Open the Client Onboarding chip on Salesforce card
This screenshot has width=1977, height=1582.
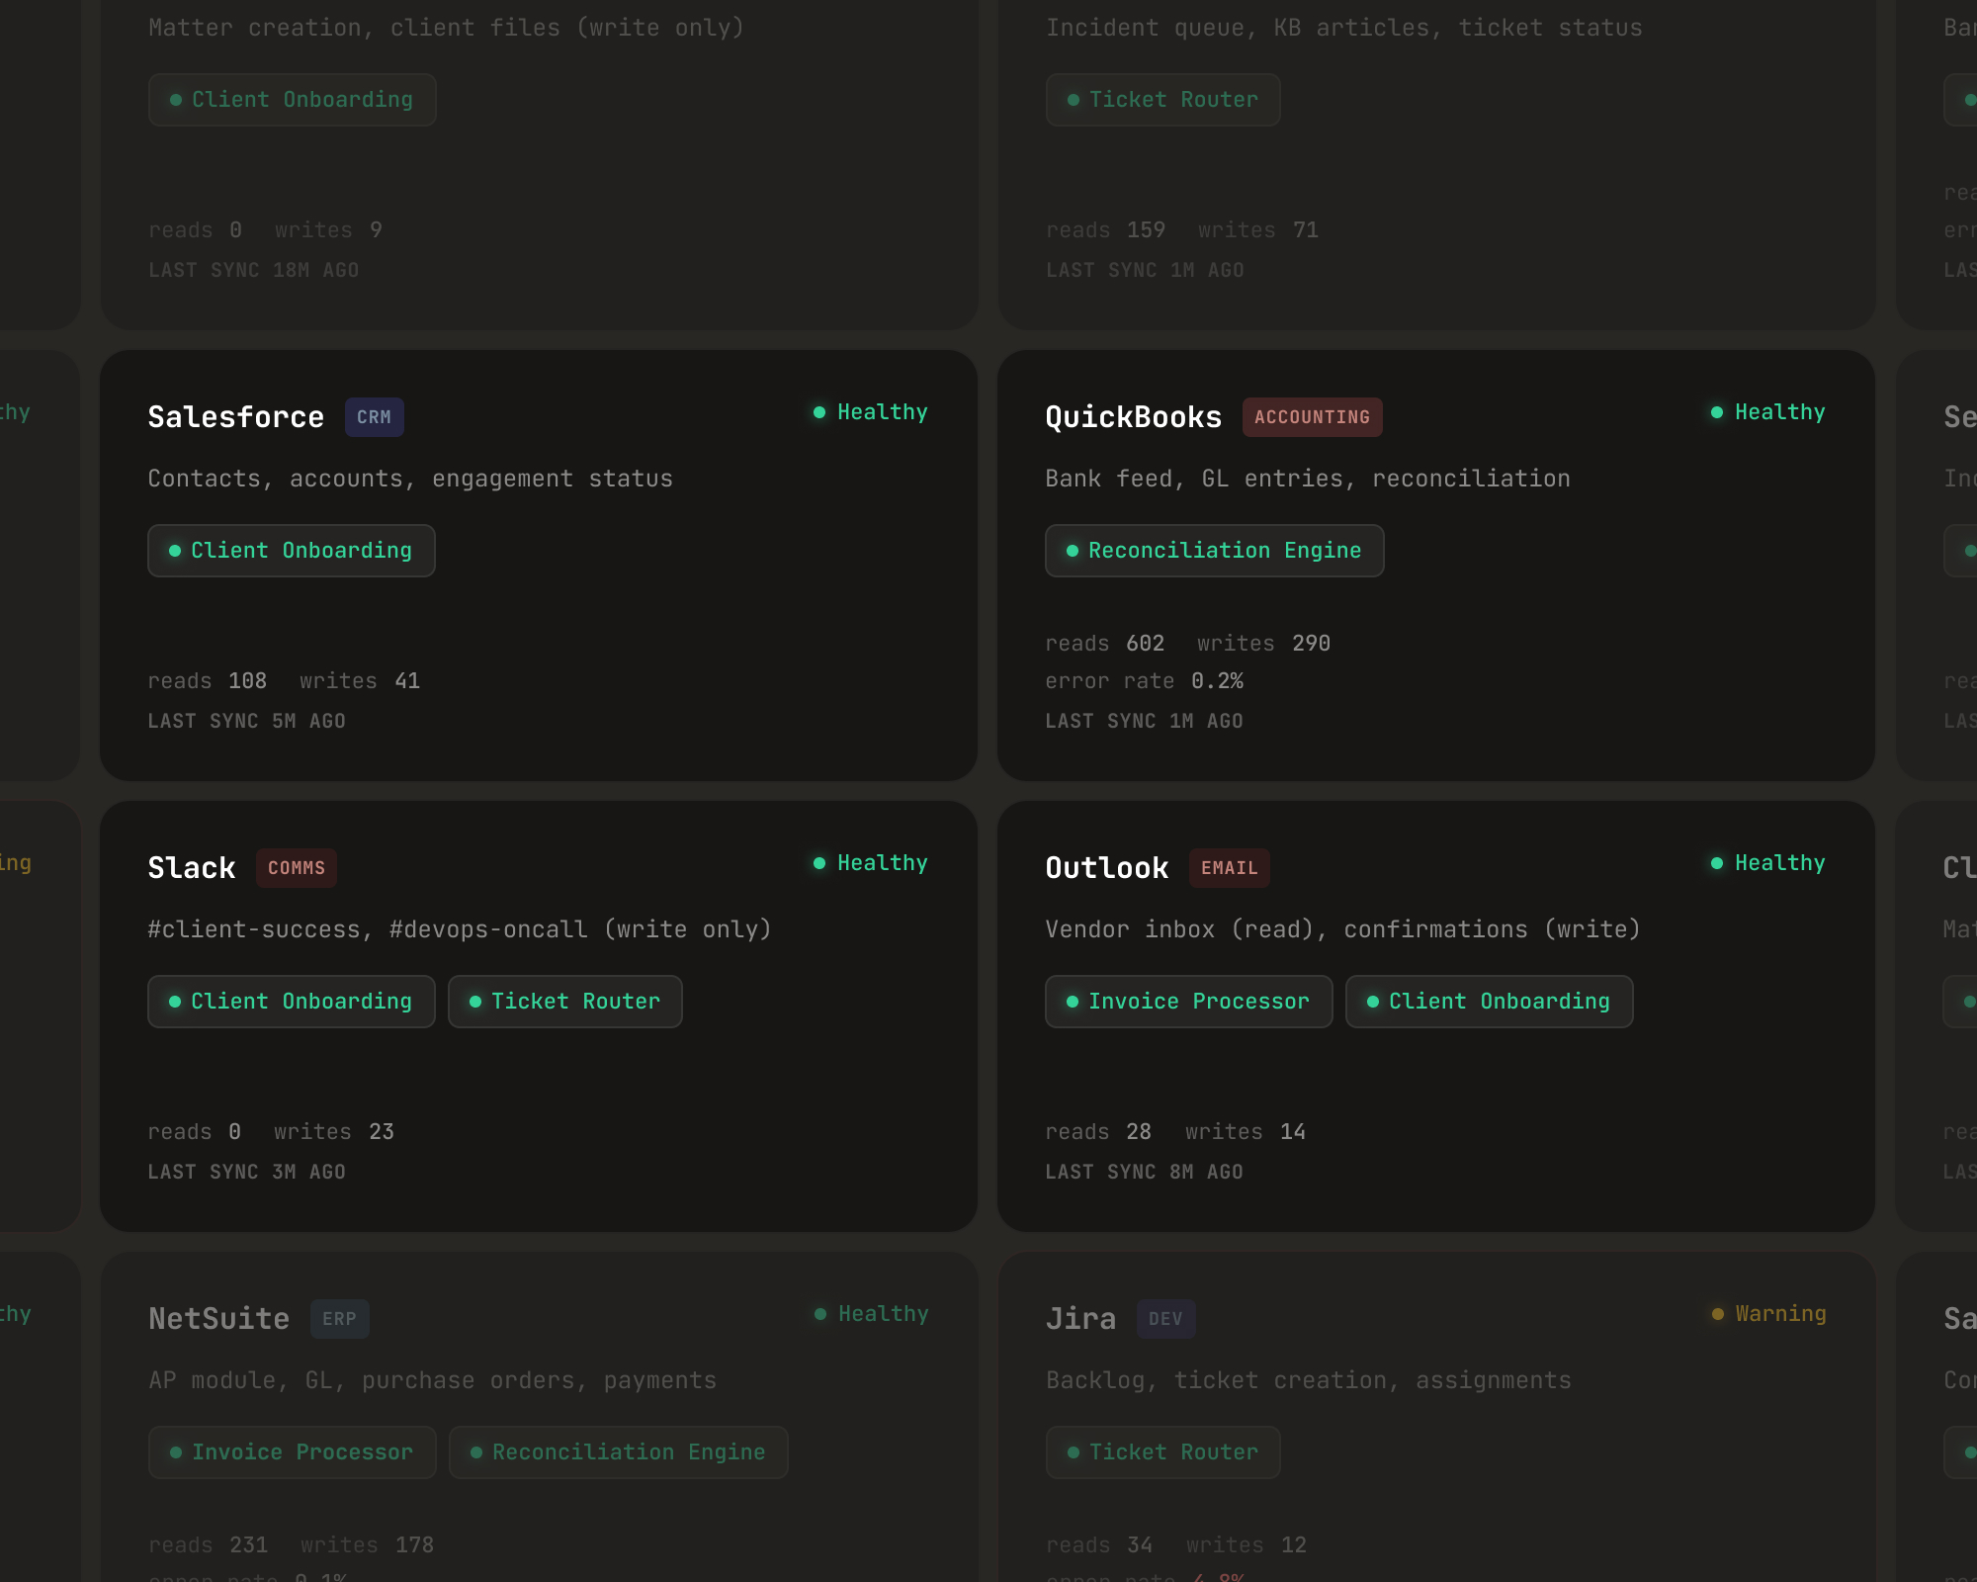pos(292,551)
